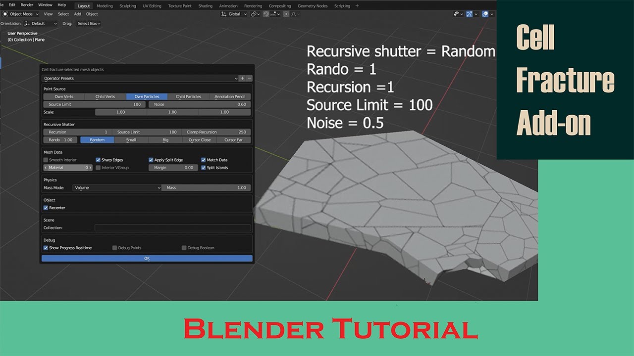The width and height of the screenshot is (634, 356).
Task: Toggle proportional editing icon in header
Action: click(286, 14)
